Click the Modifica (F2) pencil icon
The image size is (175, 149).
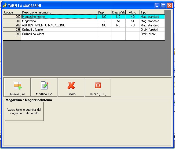[x=44, y=85]
